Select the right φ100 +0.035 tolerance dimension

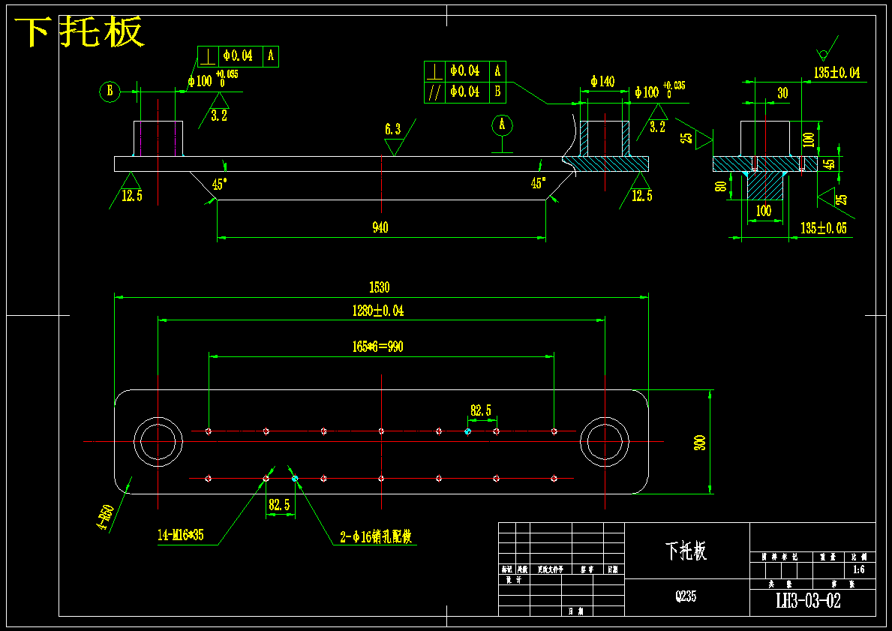(660, 90)
